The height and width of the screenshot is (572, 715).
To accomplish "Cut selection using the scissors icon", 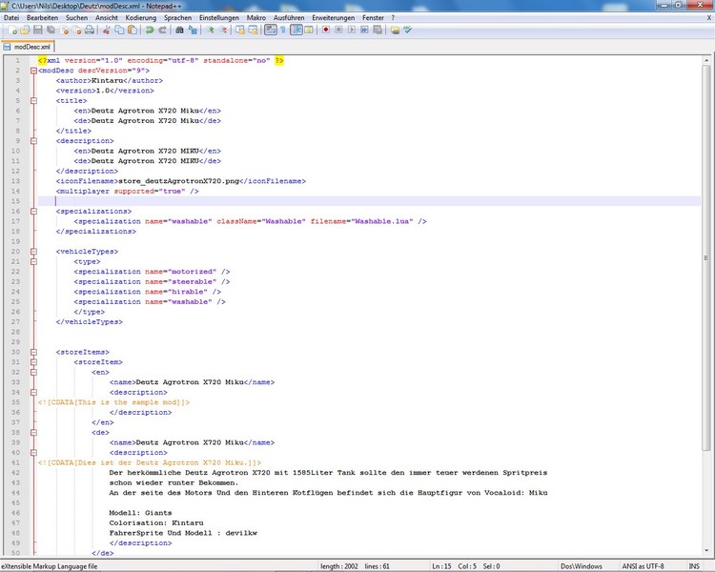I will click(106, 31).
